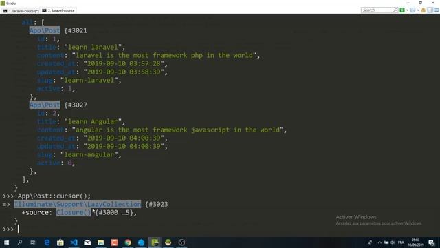This screenshot has width=440, height=248.
Task: Open the taskbar clock and date
Action: (415, 242)
